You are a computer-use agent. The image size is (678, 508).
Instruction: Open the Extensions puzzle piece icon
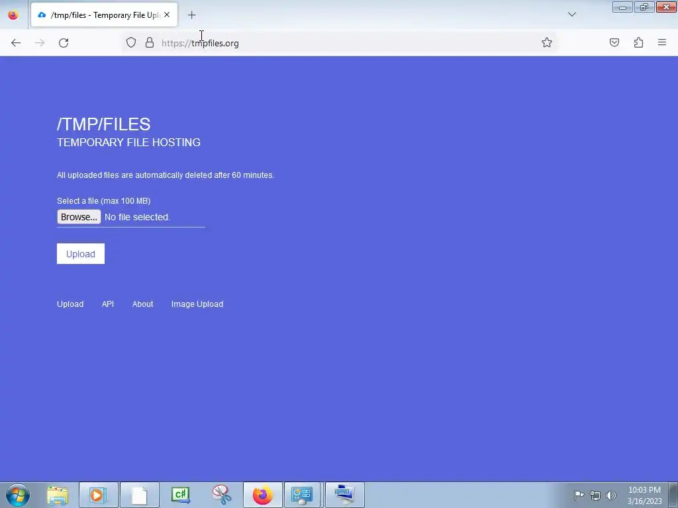point(638,42)
